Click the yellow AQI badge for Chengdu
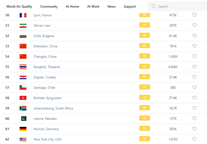The image size is (207, 144). tap(144, 56)
